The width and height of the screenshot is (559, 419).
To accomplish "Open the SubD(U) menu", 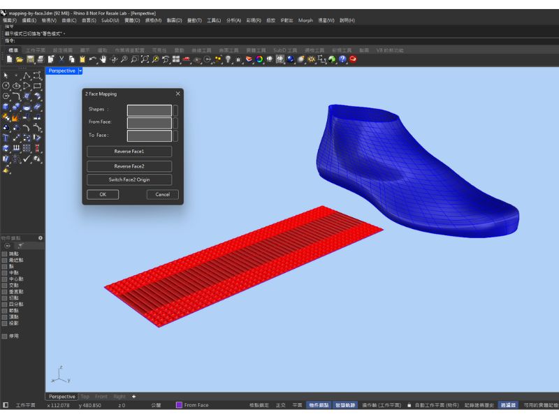I will pos(110,20).
